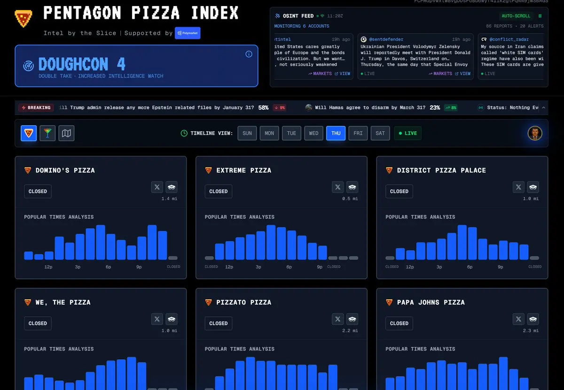Click the 86 REPORTS count in OSINT feed

coord(501,26)
